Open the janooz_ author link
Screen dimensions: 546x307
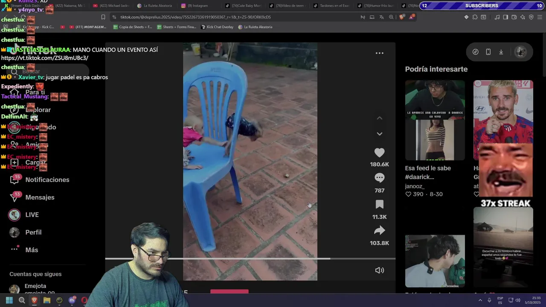tap(415, 186)
